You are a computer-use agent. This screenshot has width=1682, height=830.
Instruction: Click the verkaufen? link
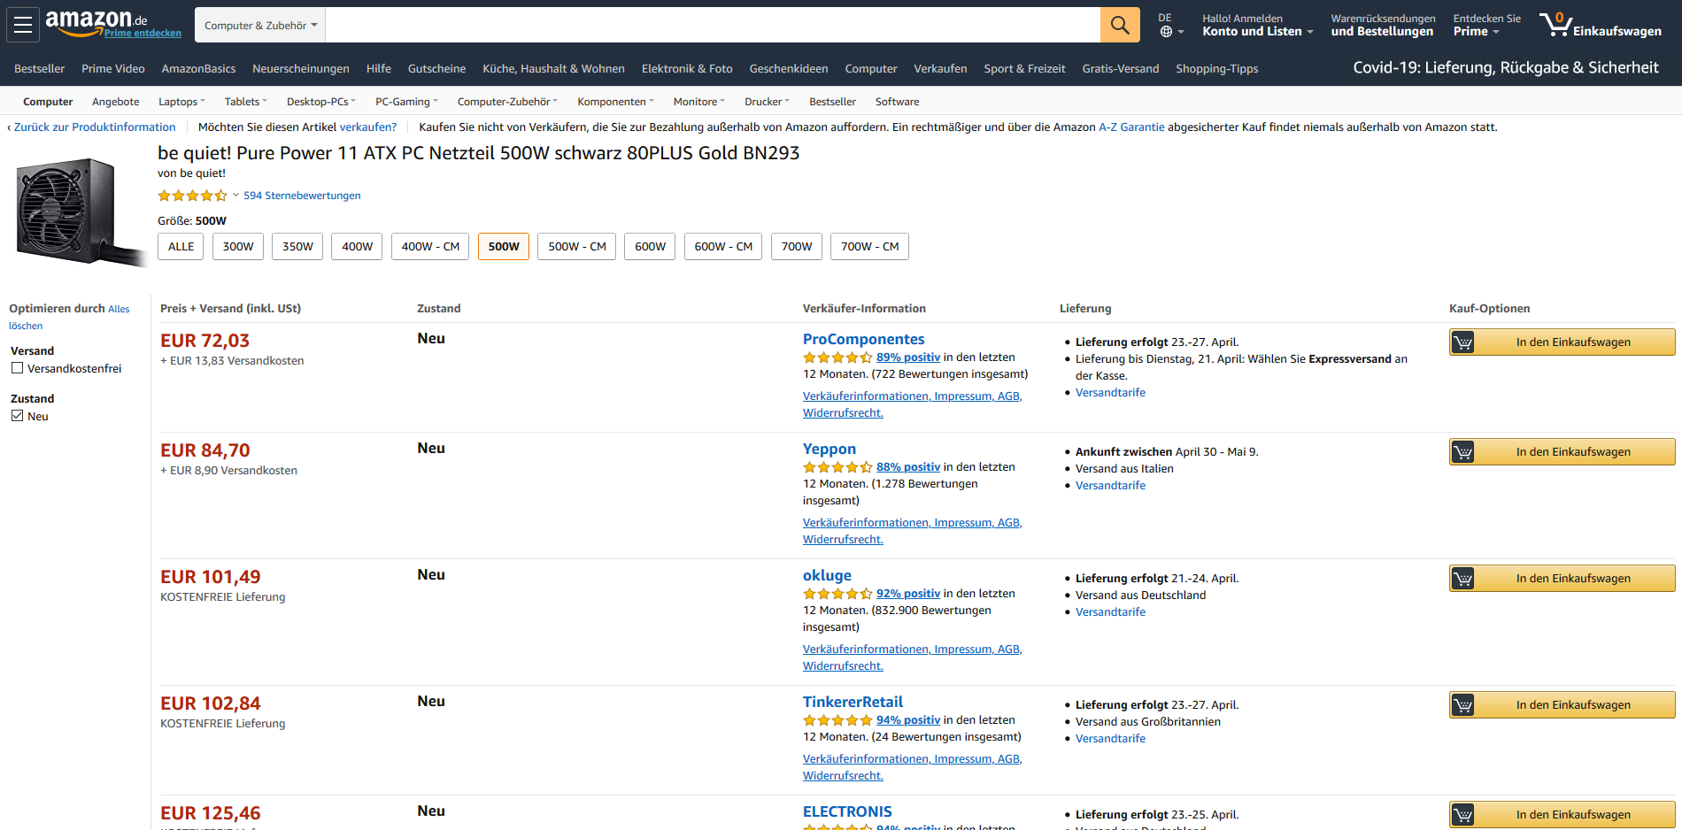point(368,127)
